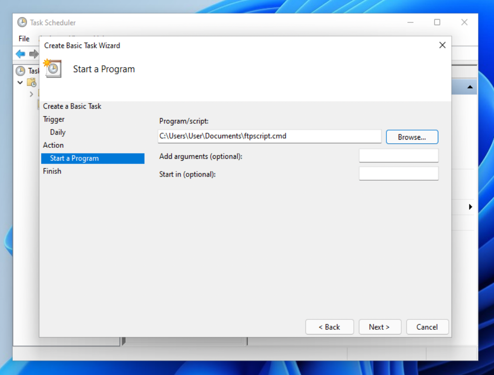Click the Add arguments text field
Viewport: 494px width, 375px height.
398,156
